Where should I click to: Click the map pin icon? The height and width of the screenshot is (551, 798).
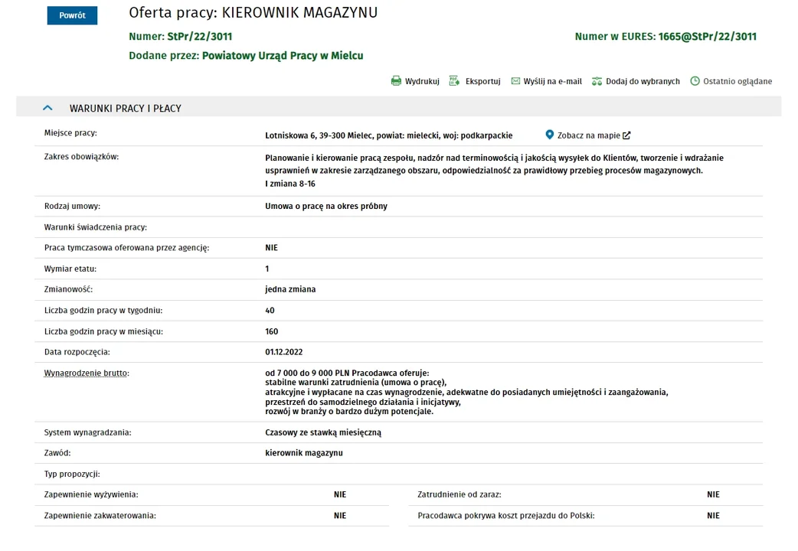550,135
